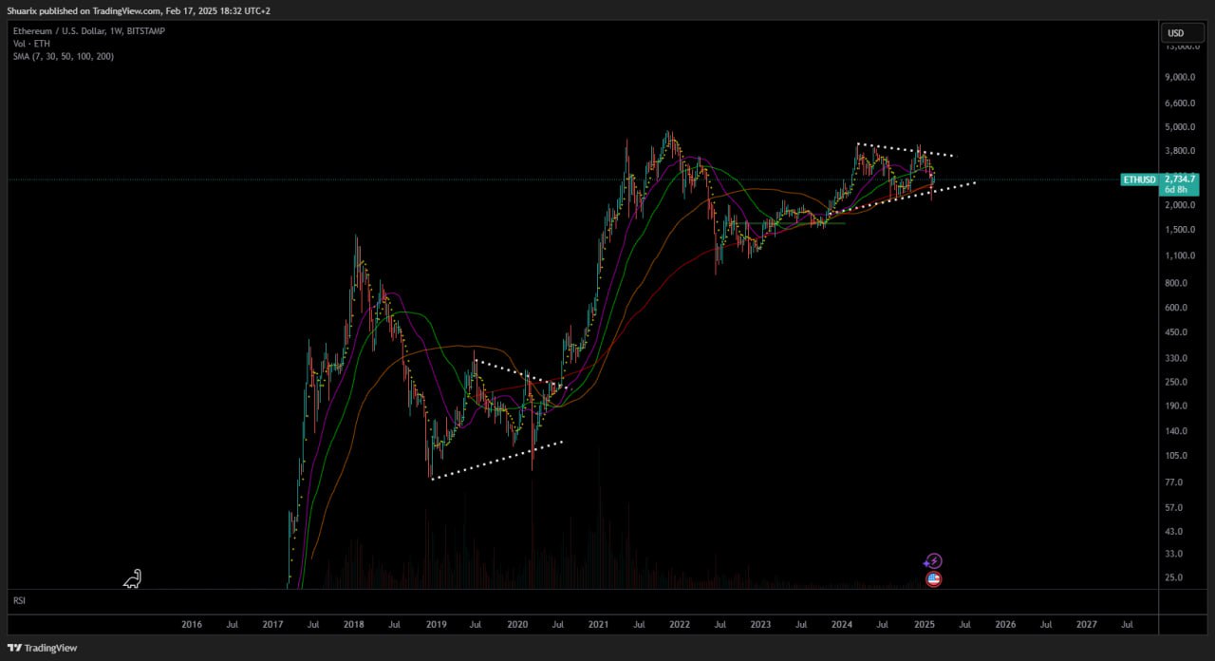
Task: Click the RSI pane label
Action: click(x=19, y=601)
